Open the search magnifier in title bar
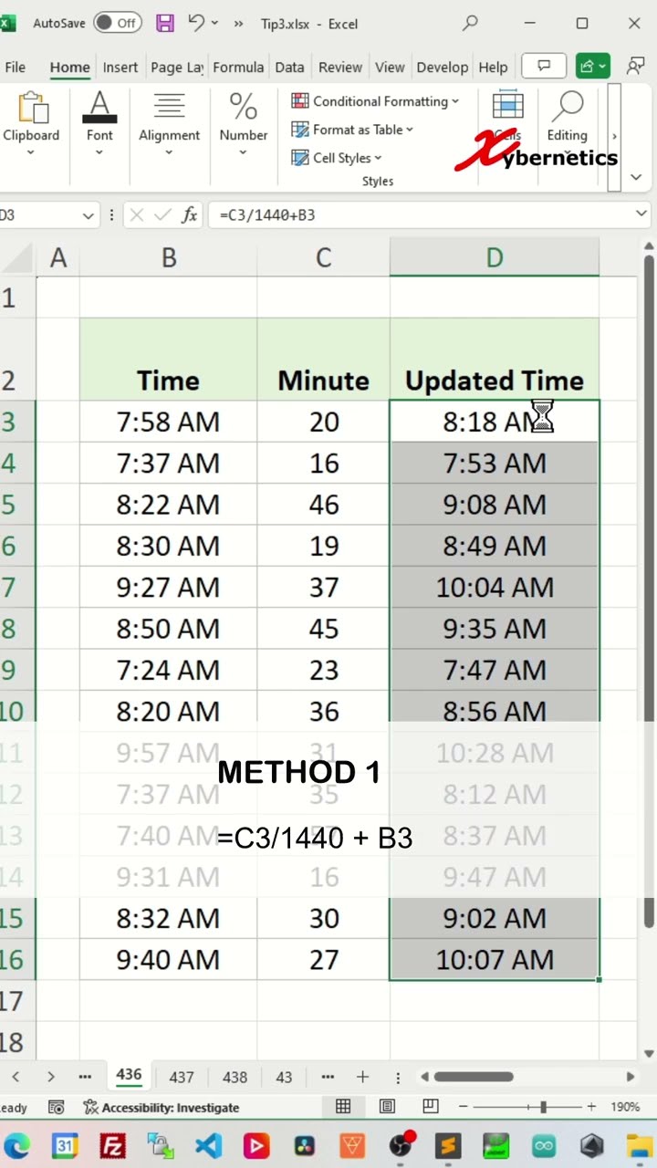657x1168 pixels. pos(470,23)
